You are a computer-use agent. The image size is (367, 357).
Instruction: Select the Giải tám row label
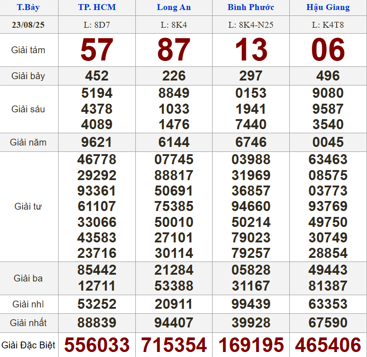[28, 50]
